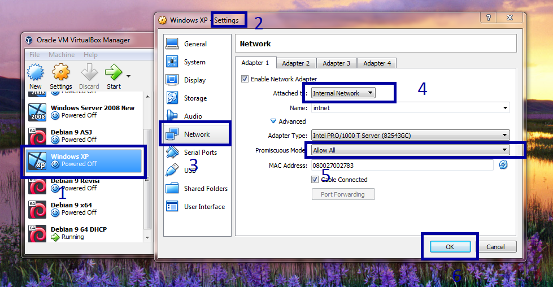Start the selected VM with the green arrow

(x=113, y=72)
